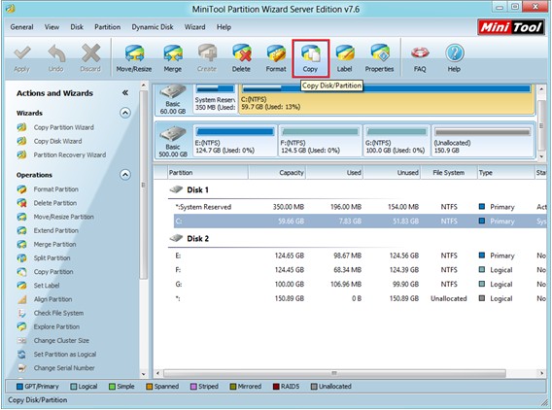
Task: Sort by Used column header
Action: tap(334, 173)
